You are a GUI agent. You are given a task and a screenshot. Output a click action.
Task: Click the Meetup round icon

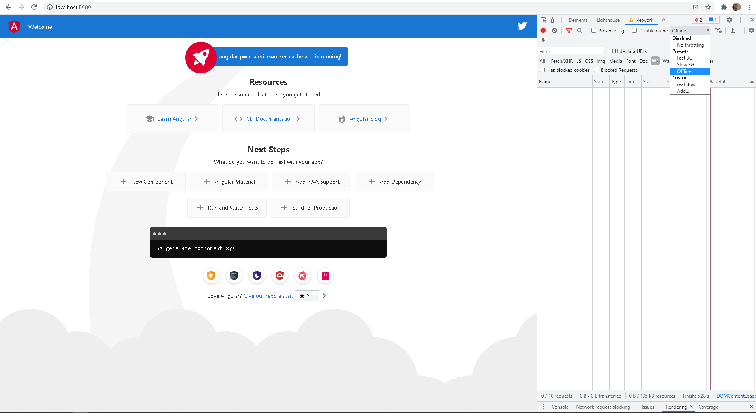[303, 276]
